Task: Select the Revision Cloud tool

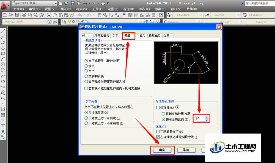Action: (3, 70)
